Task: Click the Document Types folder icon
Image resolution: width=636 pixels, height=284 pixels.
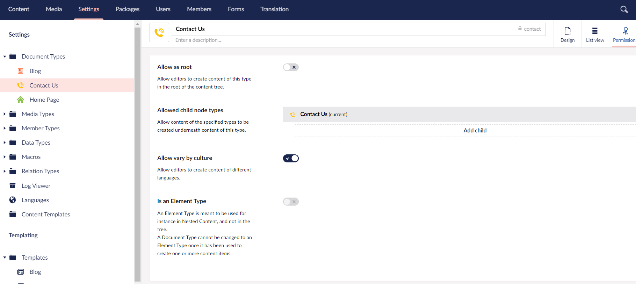Action: tap(13, 56)
